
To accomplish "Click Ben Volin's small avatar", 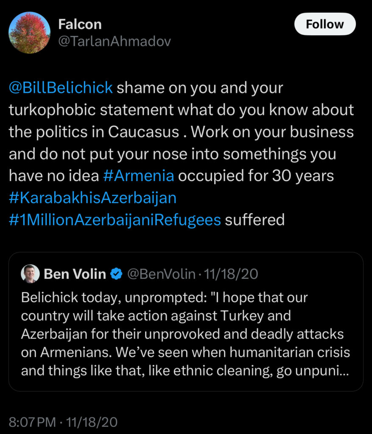I will coord(30,274).
